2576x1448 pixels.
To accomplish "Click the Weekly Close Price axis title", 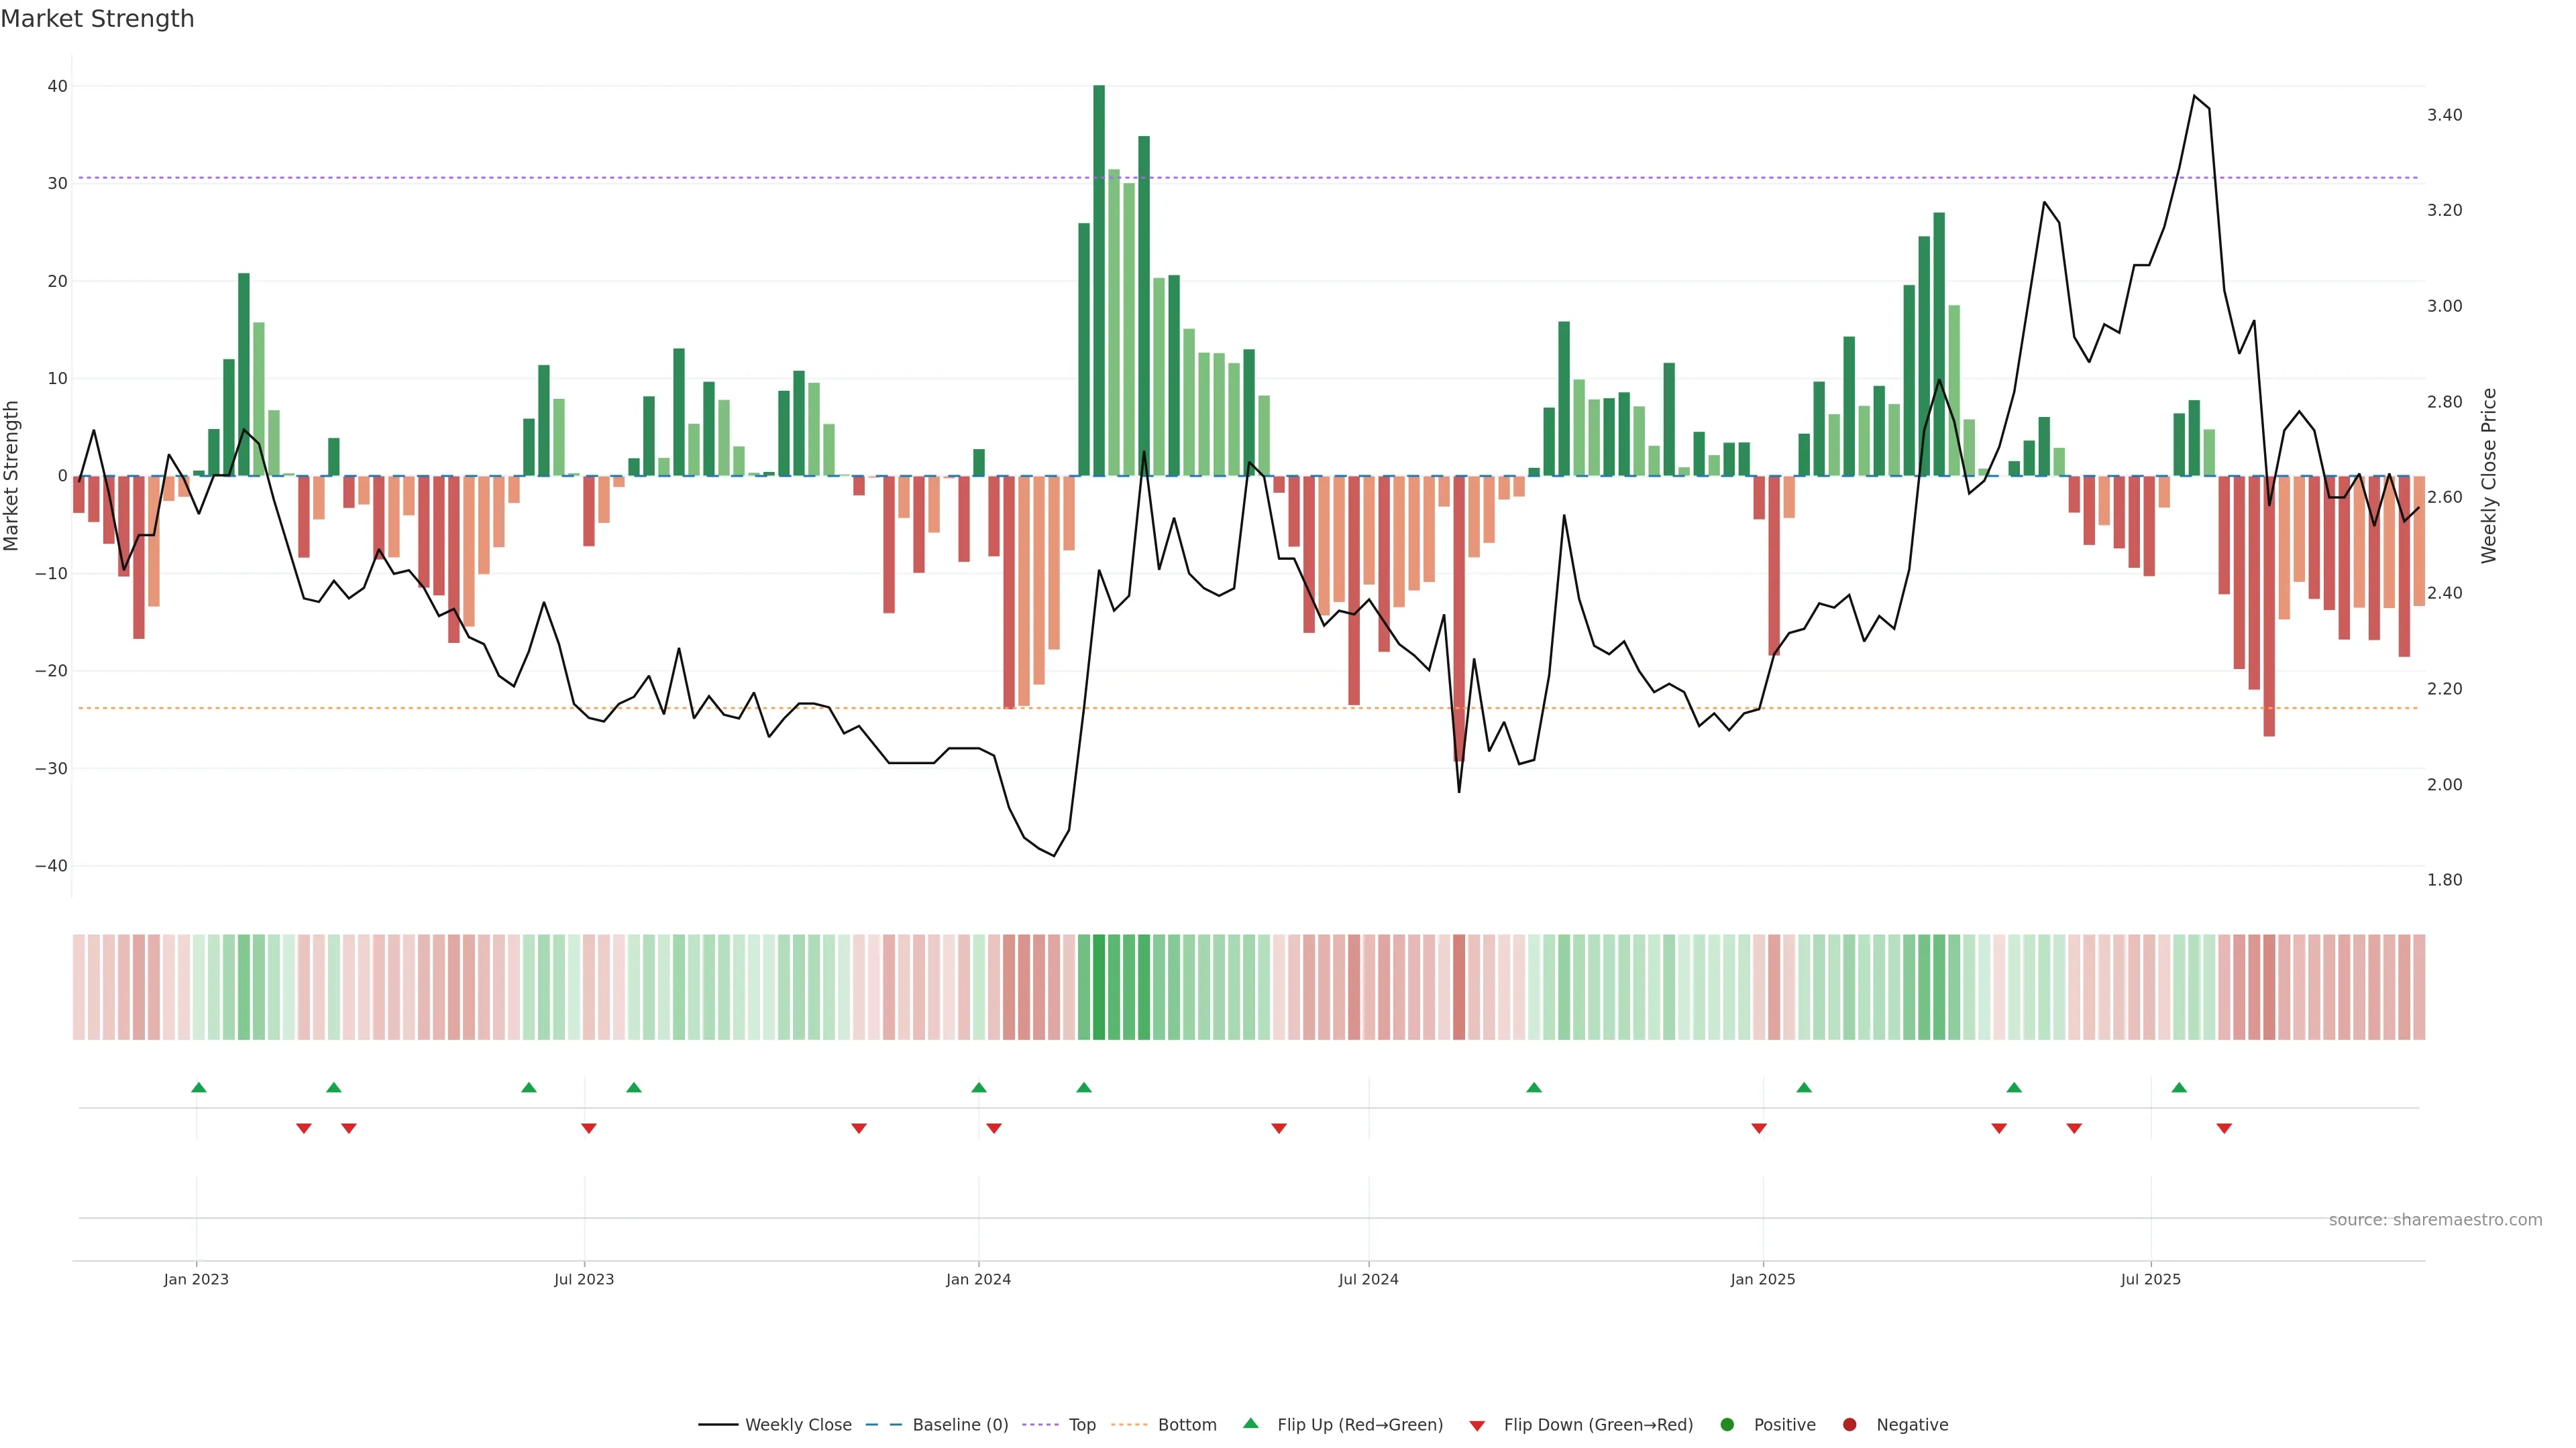I will [x=2489, y=476].
